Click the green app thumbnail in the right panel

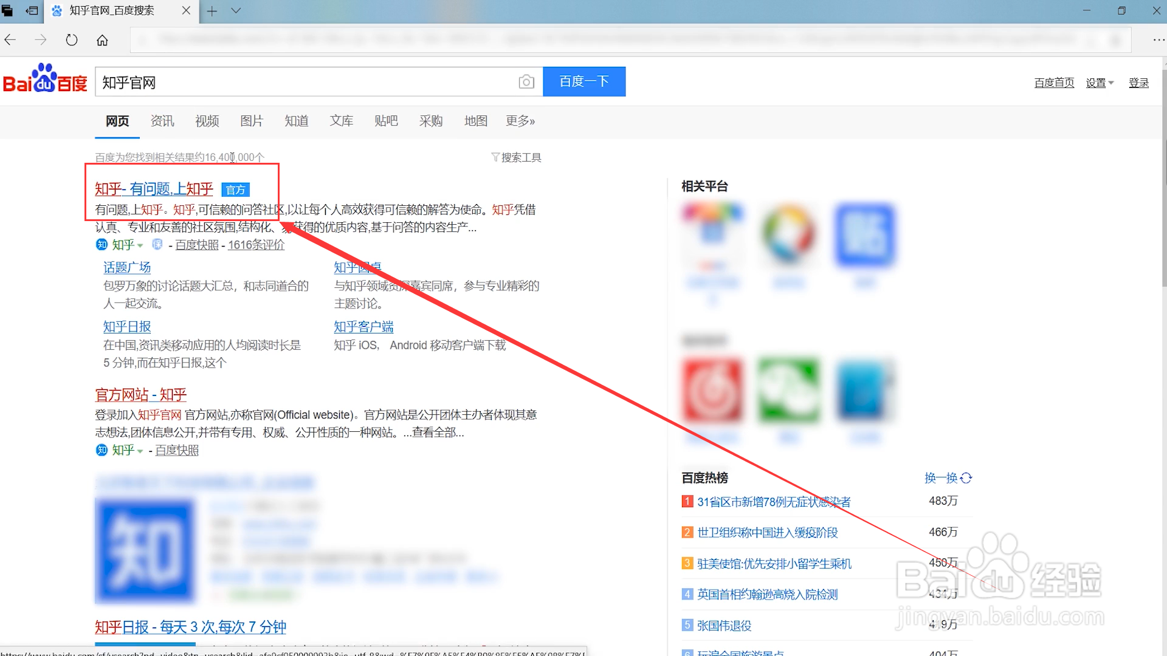pyautogui.click(x=788, y=391)
